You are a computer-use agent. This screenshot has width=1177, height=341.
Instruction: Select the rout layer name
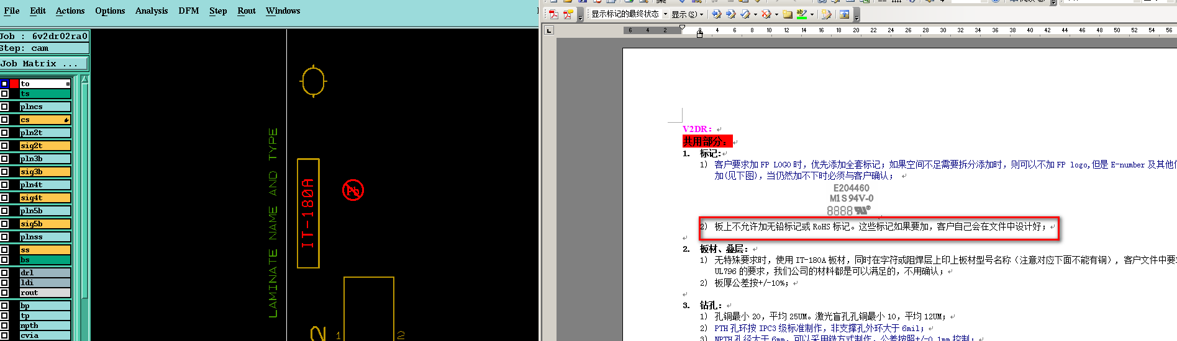(45, 293)
